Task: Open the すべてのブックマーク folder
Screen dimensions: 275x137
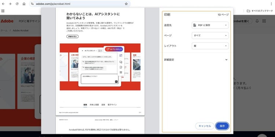Action: (260, 11)
